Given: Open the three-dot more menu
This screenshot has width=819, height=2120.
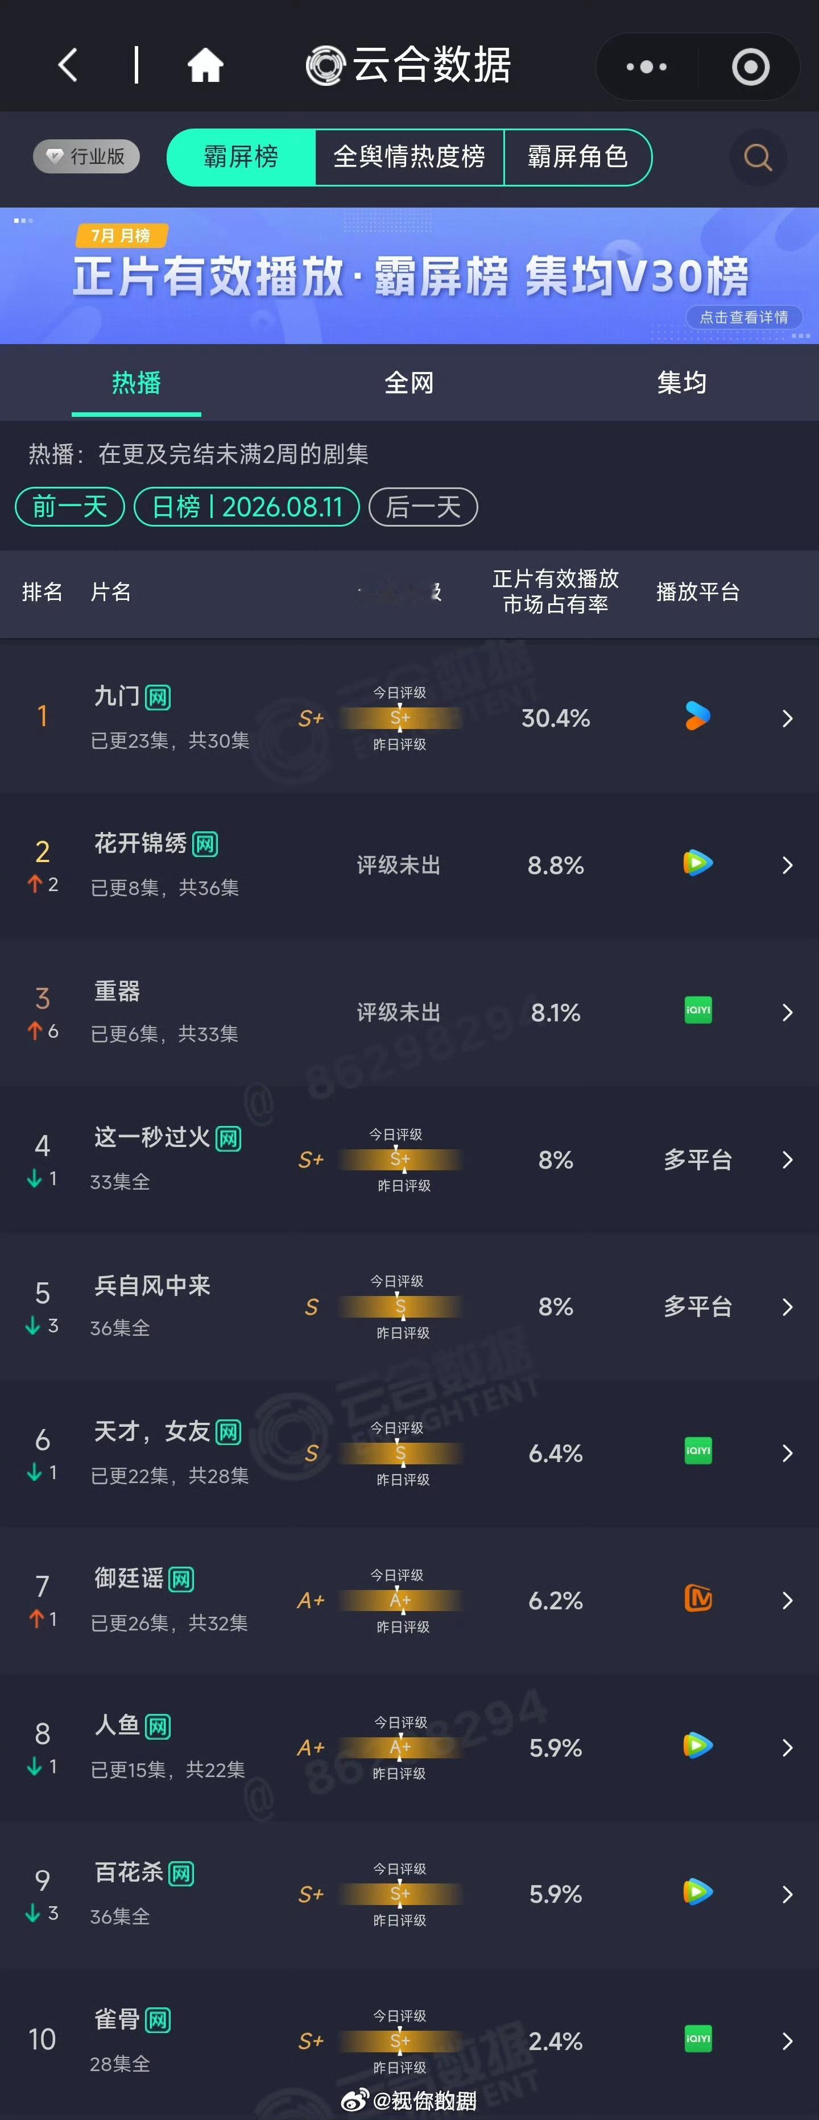Looking at the screenshot, I should tap(647, 67).
